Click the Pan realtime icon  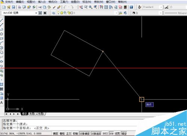[x=81, y=7]
